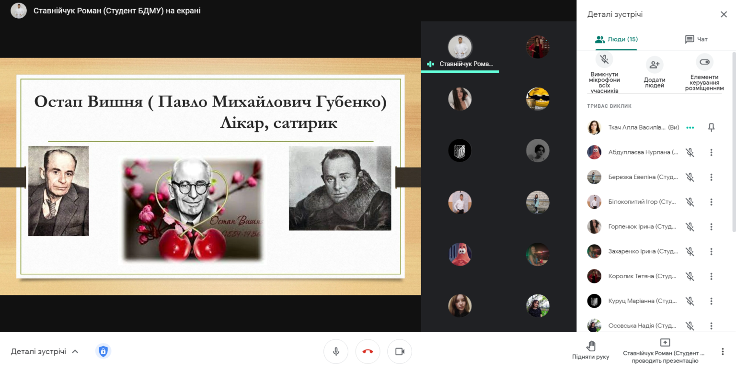Raise hand with Підняти руку
The height and width of the screenshot is (371, 736).
[590, 350]
